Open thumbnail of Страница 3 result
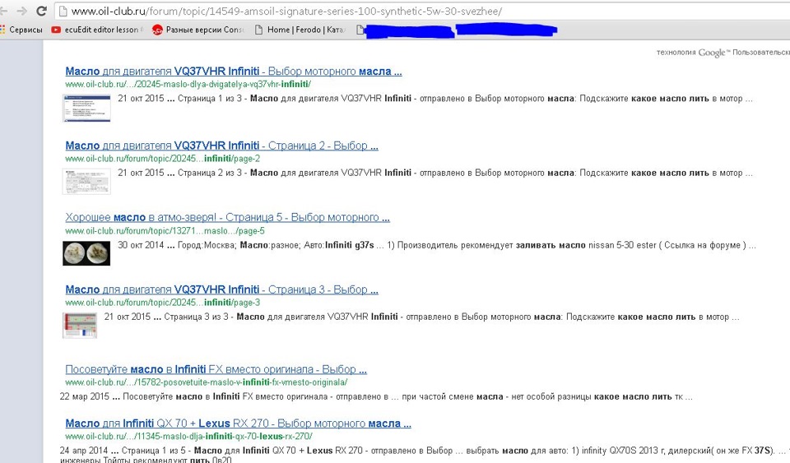 [80, 325]
